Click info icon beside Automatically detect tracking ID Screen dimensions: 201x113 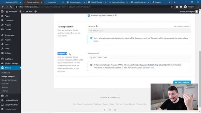point(116,15)
